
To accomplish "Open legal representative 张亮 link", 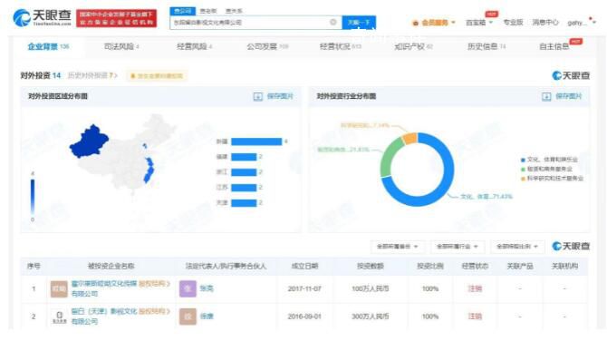I will pyautogui.click(x=207, y=288).
